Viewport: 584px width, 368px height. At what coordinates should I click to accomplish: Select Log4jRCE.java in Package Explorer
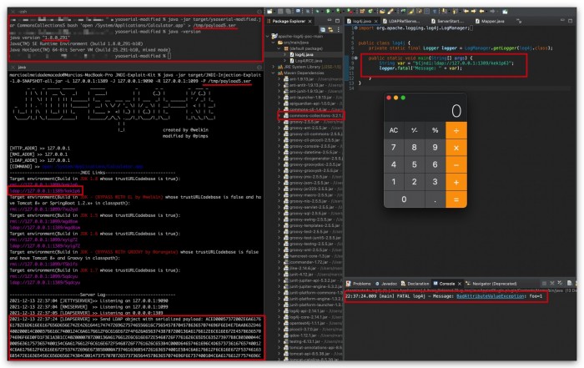[x=304, y=59]
